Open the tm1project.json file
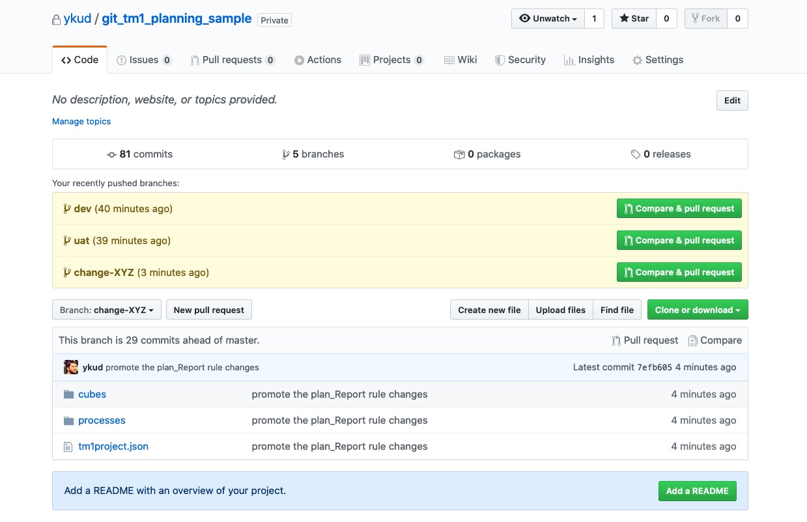Image resolution: width=807 pixels, height=522 pixels. (x=113, y=446)
